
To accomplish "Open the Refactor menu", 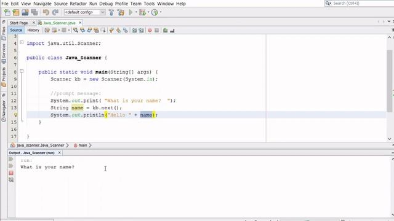I will (78, 4).
